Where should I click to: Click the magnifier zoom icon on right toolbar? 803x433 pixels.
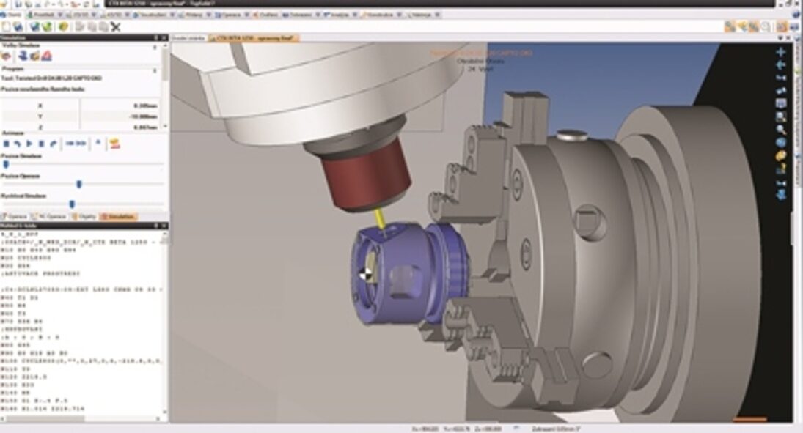click(x=781, y=129)
